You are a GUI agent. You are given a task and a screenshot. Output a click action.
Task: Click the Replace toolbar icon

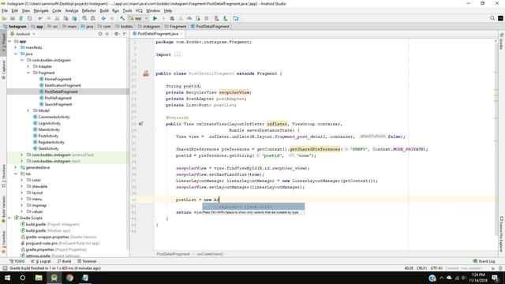93,18
